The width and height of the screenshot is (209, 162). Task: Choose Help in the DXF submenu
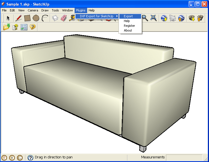tap(130, 21)
